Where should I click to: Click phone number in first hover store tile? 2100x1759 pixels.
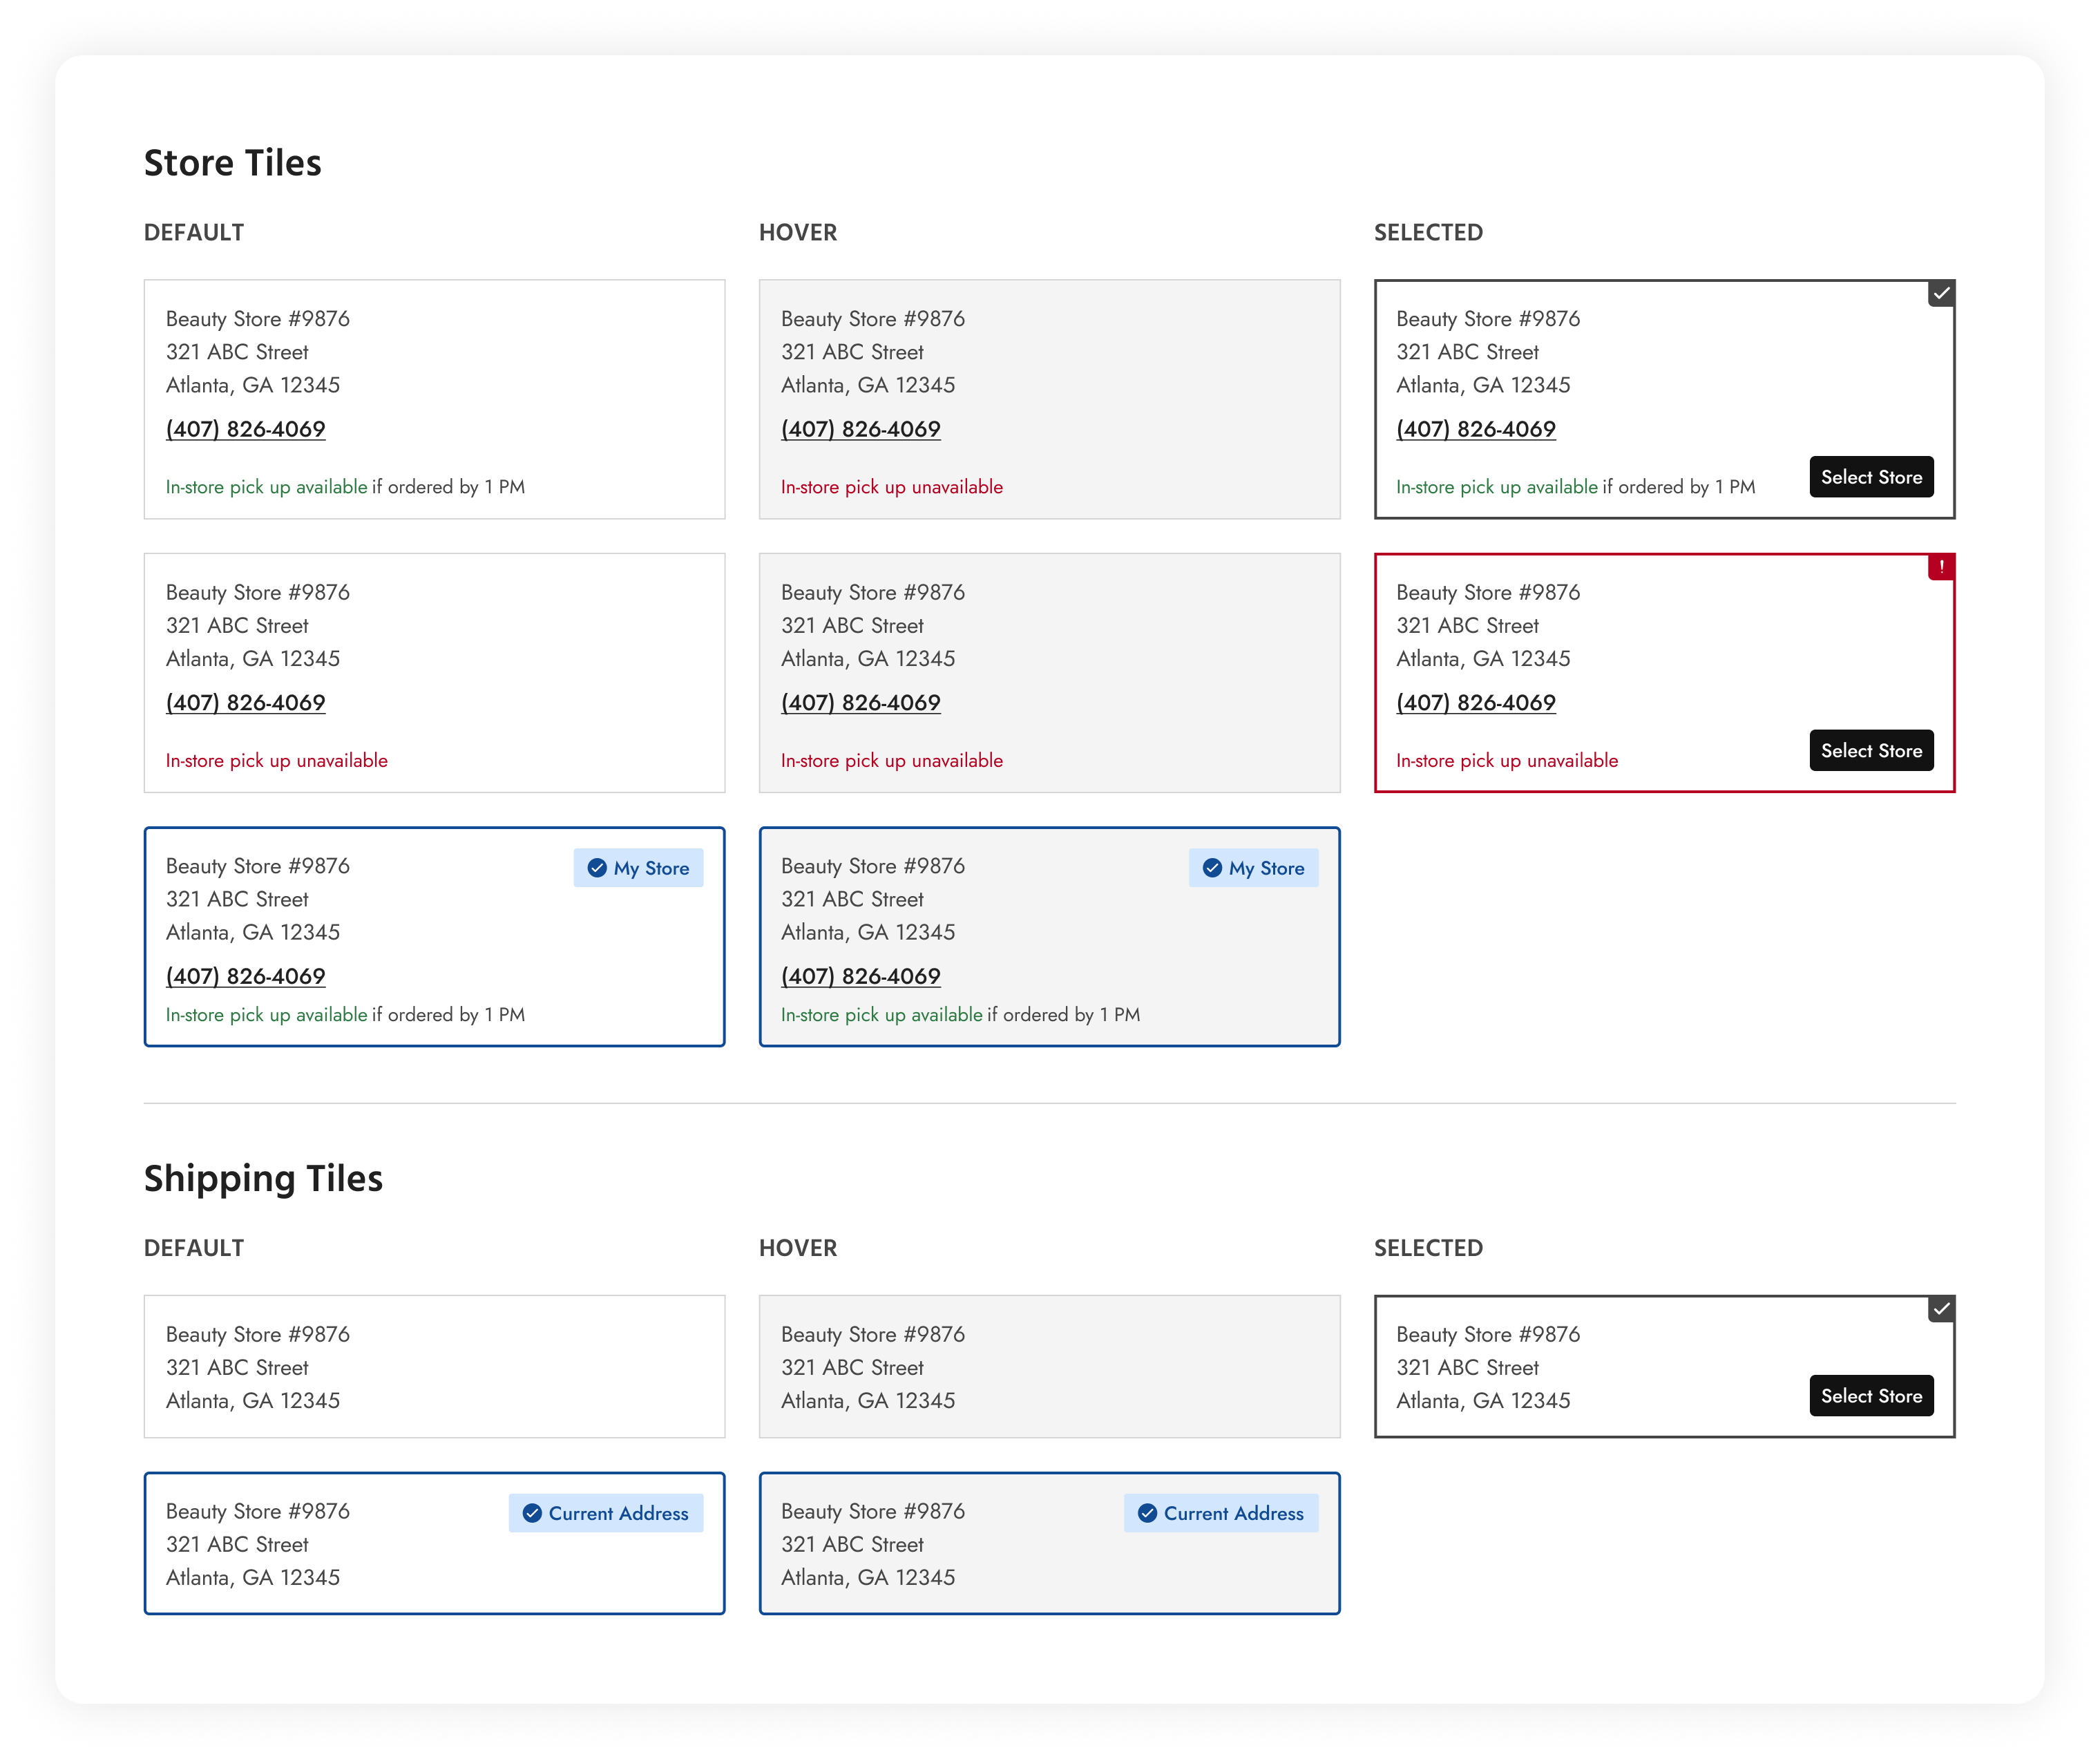point(861,429)
